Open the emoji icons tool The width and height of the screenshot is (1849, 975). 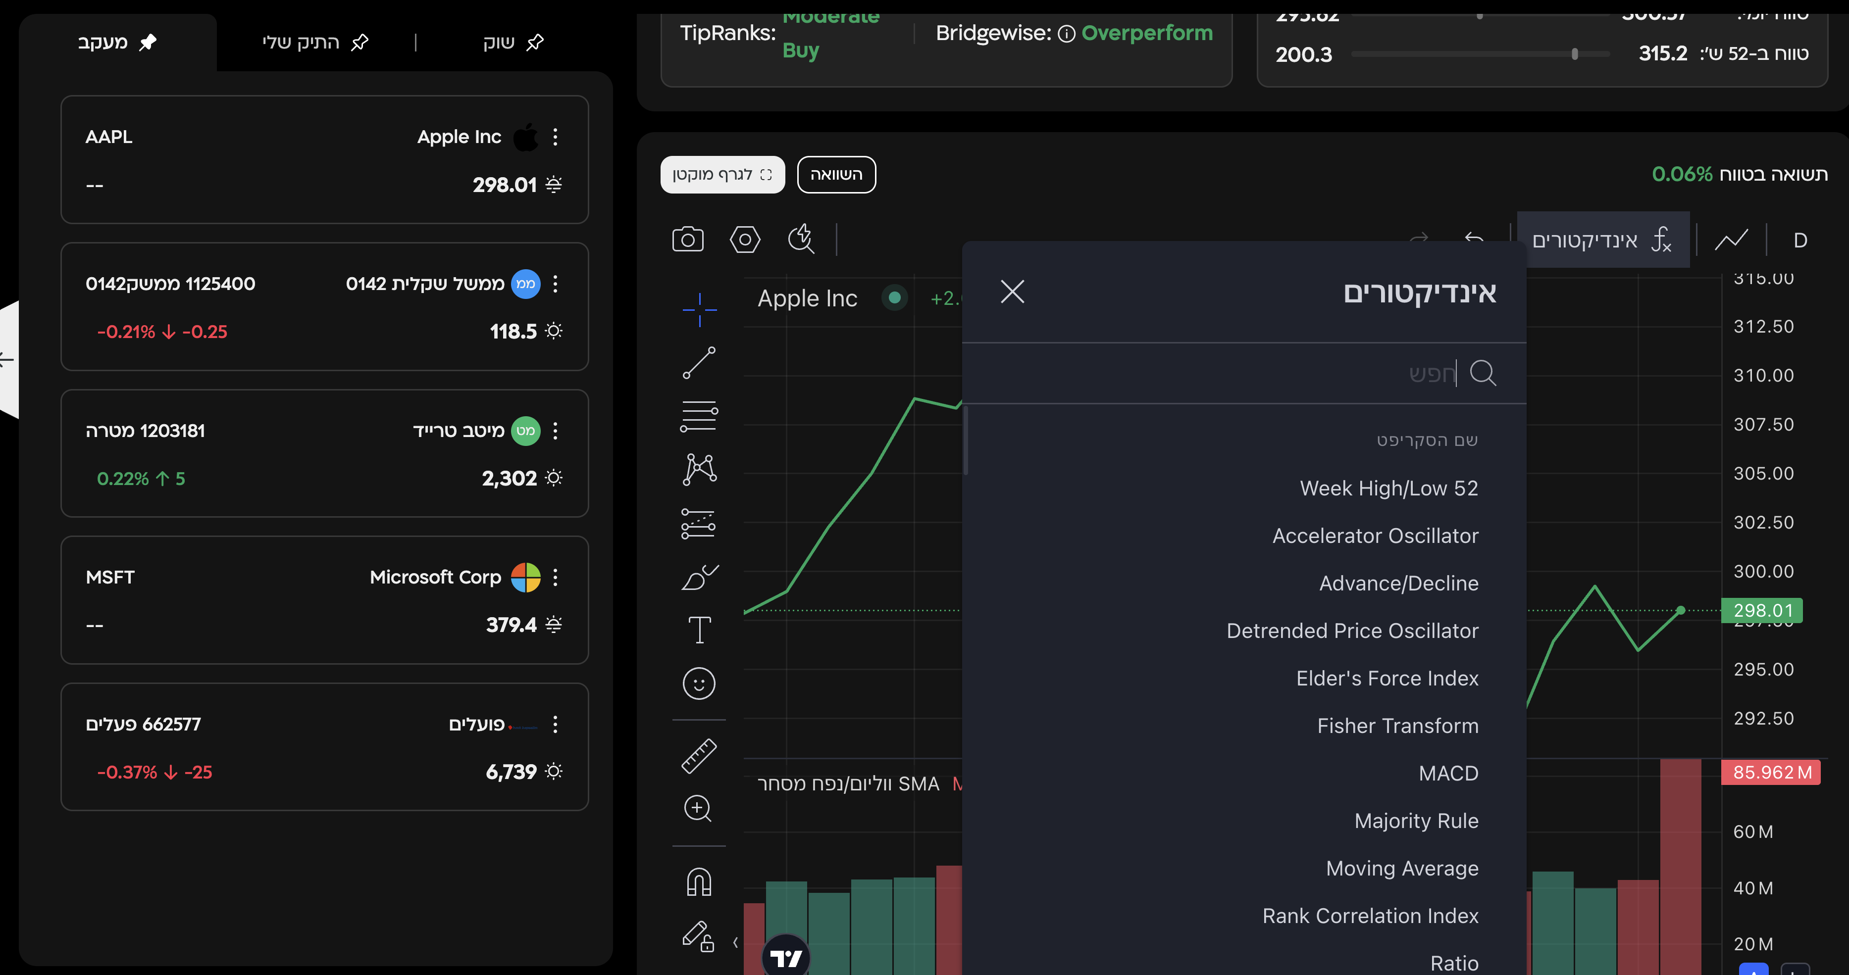point(699,683)
